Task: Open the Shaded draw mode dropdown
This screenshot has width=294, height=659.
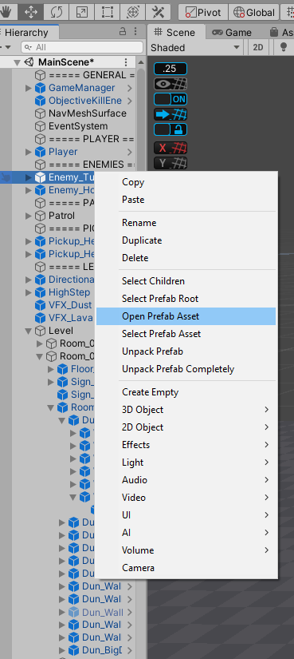Action: 195,47
